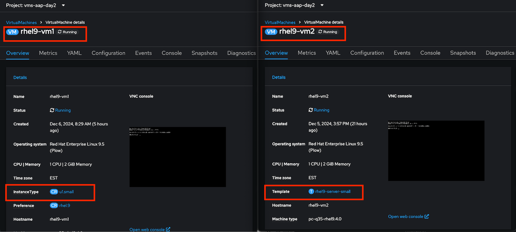Click T badge icon next to rhel9-server-small
516x232 pixels.
311,191
